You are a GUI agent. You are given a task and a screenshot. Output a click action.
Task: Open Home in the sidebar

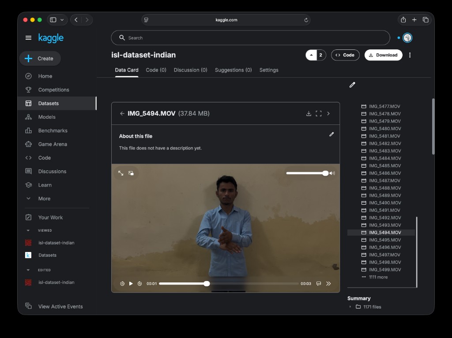click(x=45, y=76)
